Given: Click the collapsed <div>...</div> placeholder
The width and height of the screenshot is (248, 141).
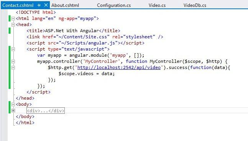Looking at the screenshot, I should coord(46,111).
